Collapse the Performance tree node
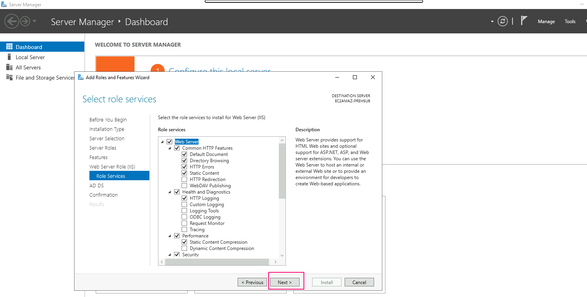Screen dimensions: 587x297 pyautogui.click(x=170, y=236)
